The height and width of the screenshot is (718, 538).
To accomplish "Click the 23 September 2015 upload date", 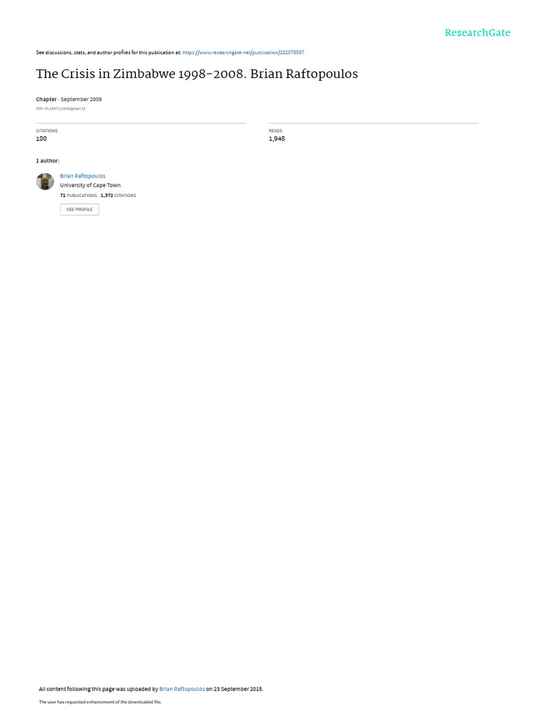I will point(238,689).
